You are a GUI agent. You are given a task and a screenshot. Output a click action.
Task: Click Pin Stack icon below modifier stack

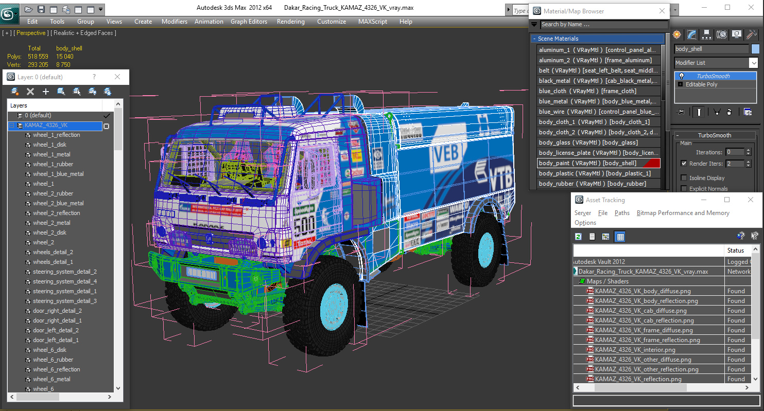tap(681, 112)
